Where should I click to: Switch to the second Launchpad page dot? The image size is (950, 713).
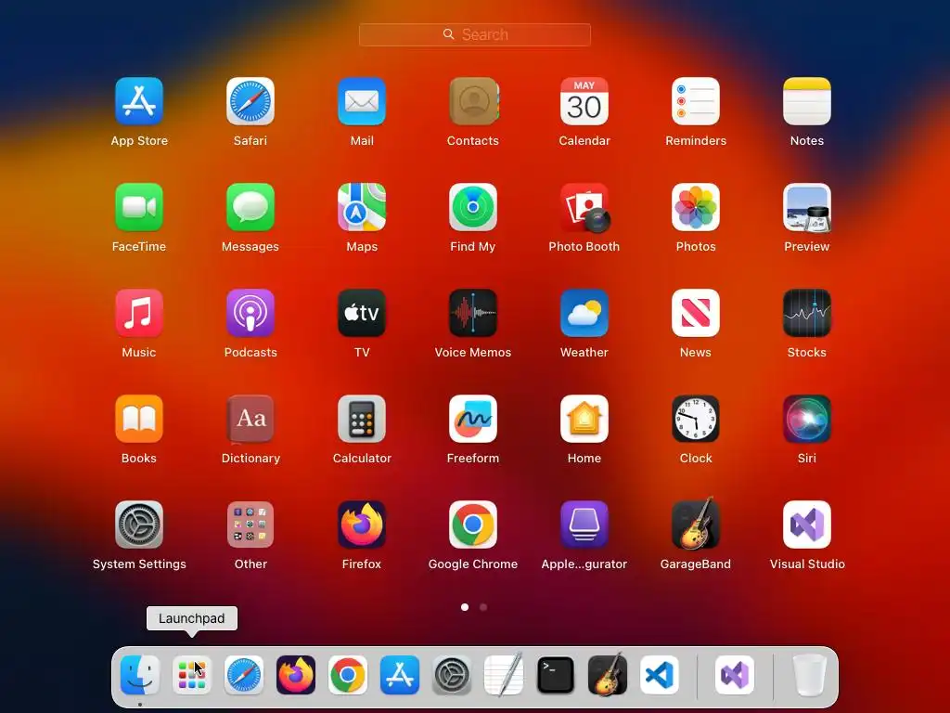482,607
